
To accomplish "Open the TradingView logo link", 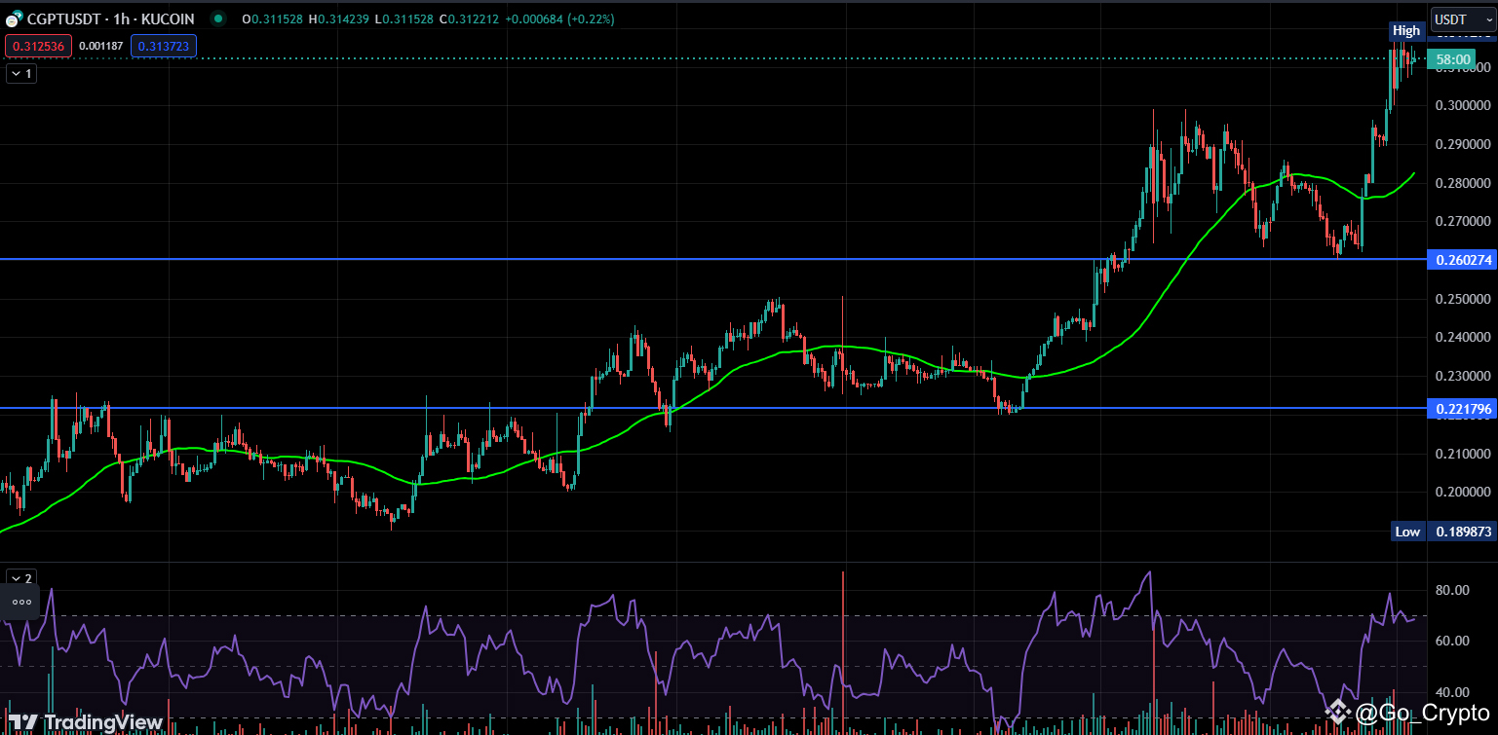I will click(x=86, y=721).
